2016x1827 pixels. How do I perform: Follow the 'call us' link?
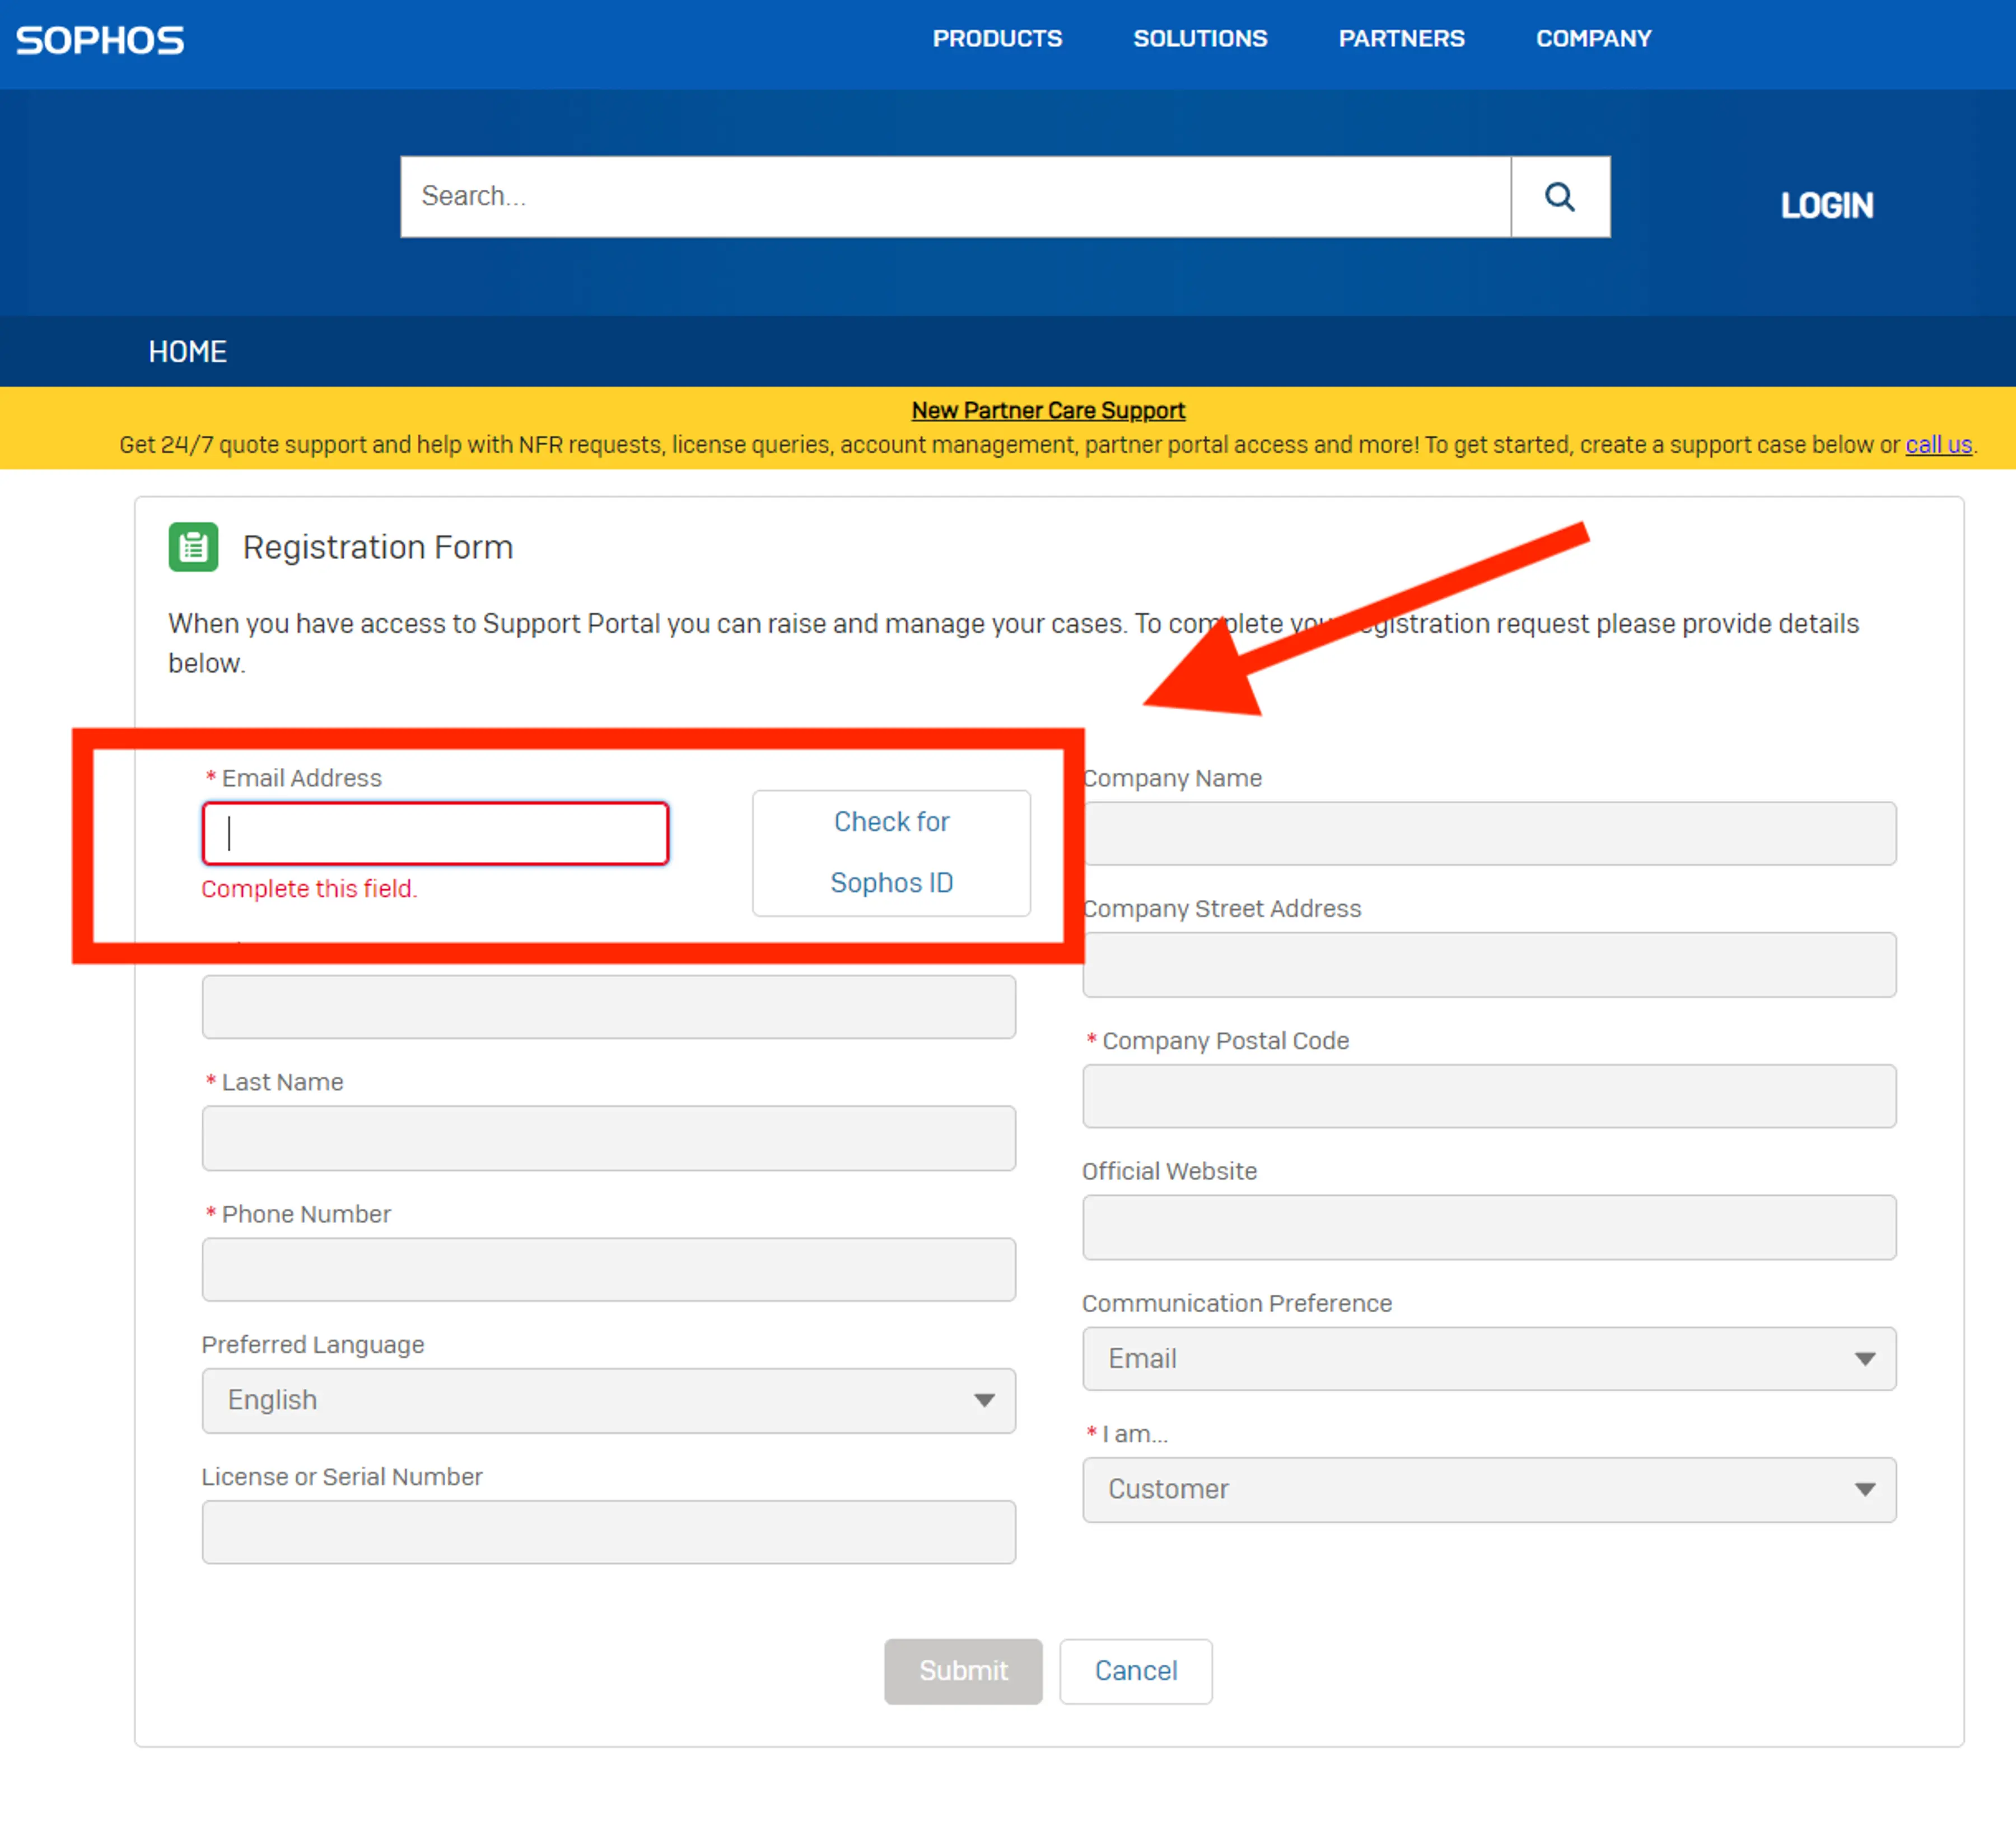pyautogui.click(x=1937, y=445)
